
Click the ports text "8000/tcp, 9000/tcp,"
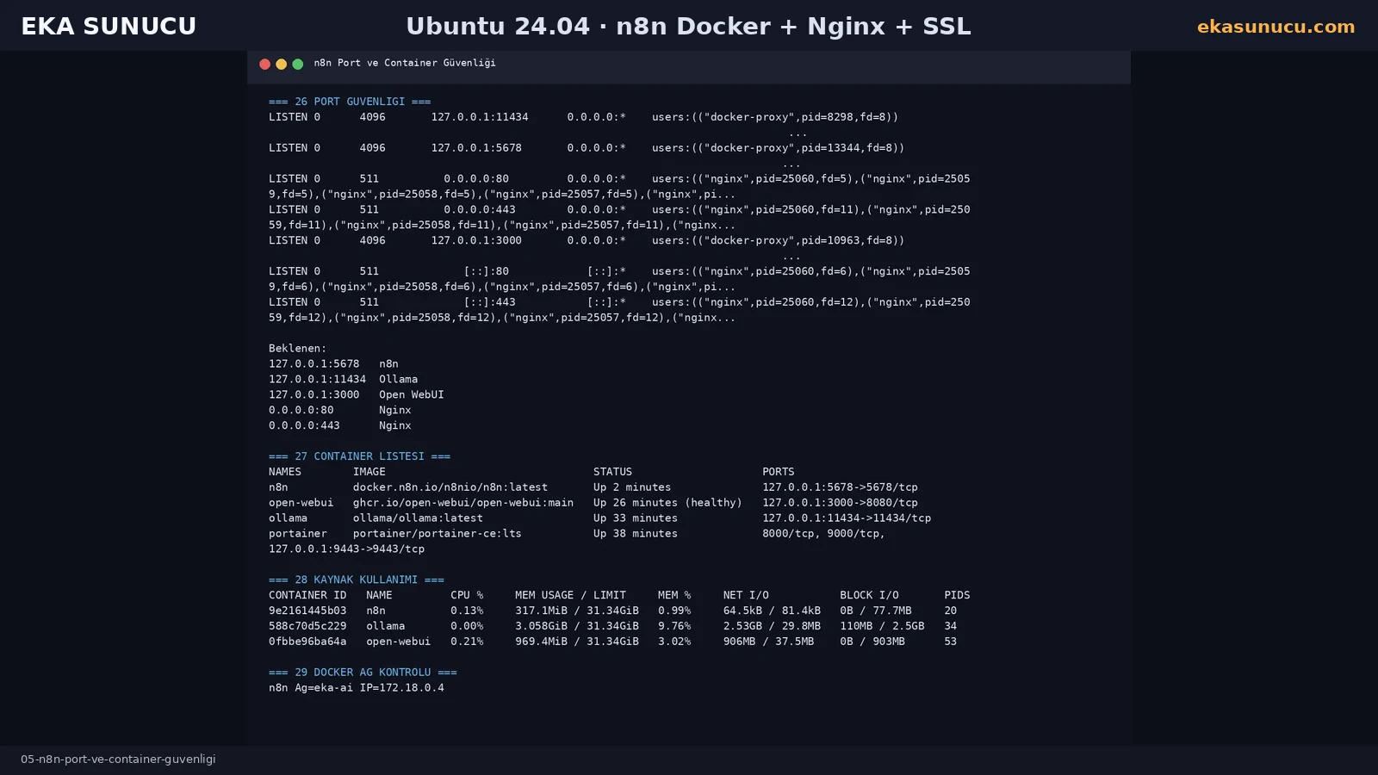tap(823, 534)
